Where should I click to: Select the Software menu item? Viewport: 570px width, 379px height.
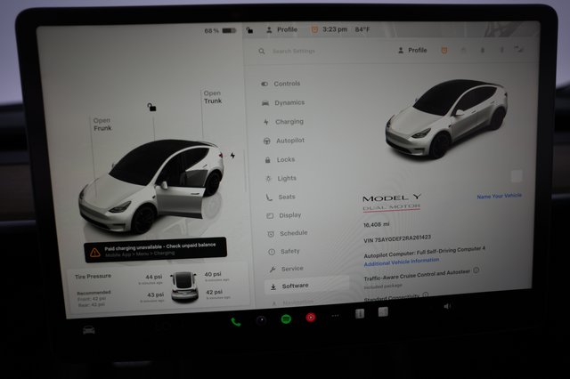point(306,286)
